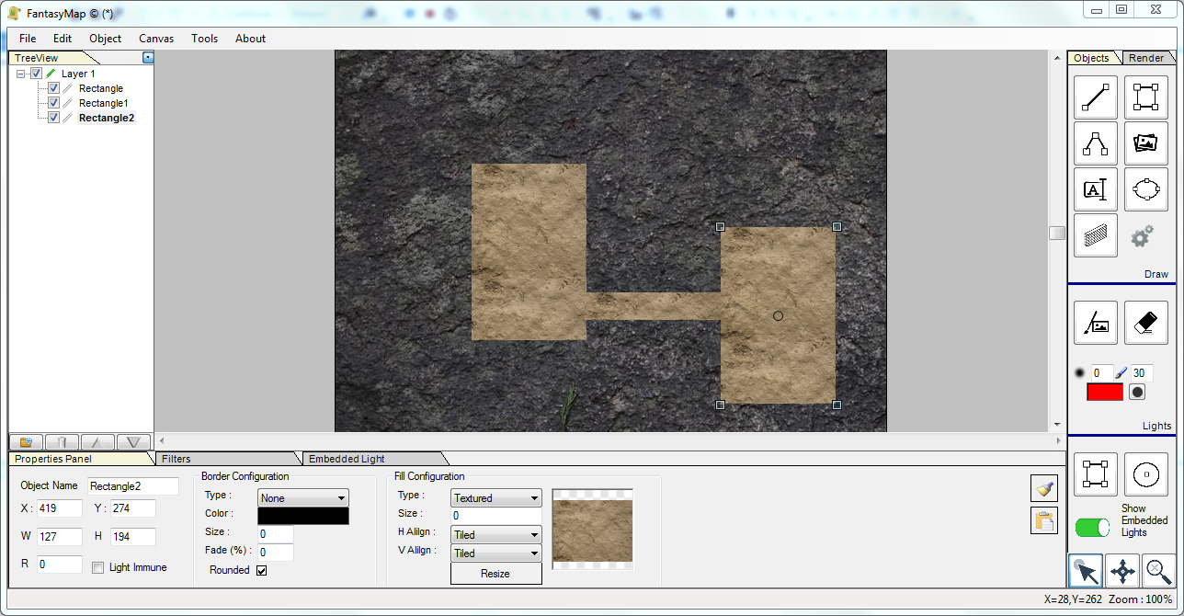Select the Eraser tool
The image size is (1184, 616).
(1145, 323)
